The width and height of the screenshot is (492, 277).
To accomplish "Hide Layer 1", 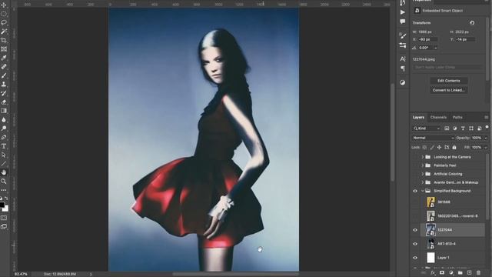I will (x=415, y=258).
